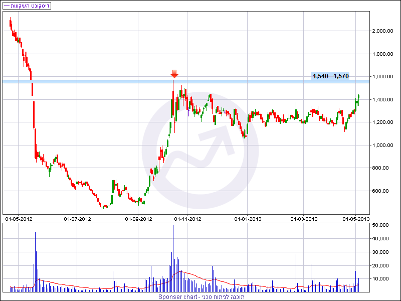This screenshot has width=401, height=301.
Task: Click the red down arrow marker
Action: (174, 74)
